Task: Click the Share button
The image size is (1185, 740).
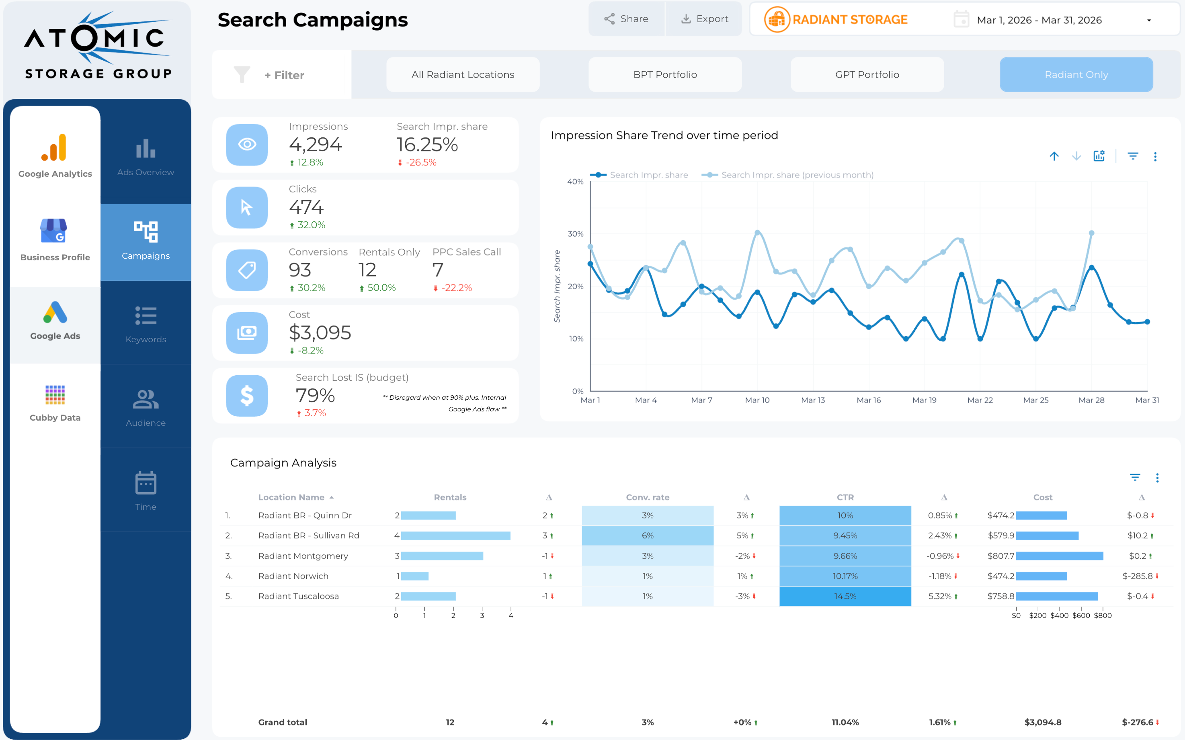Action: pos(626,19)
